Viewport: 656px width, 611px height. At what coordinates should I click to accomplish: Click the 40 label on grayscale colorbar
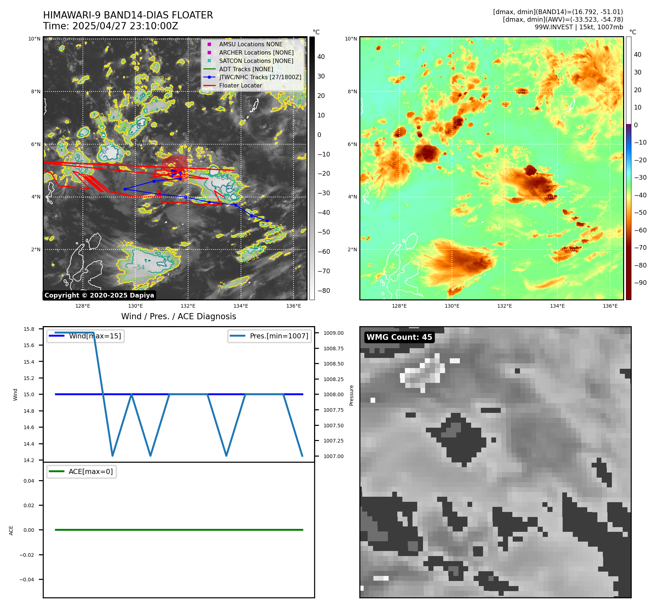pyautogui.click(x=321, y=57)
